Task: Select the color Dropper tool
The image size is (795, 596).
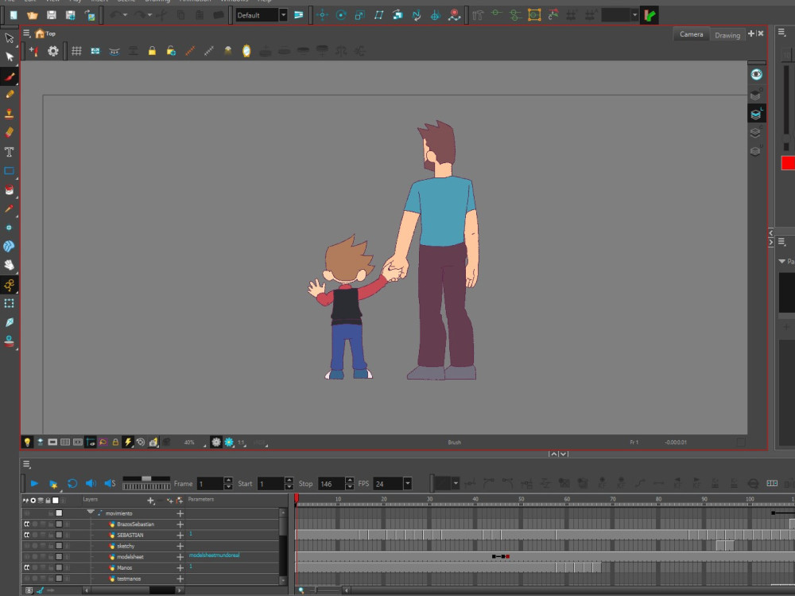Action: 9,208
